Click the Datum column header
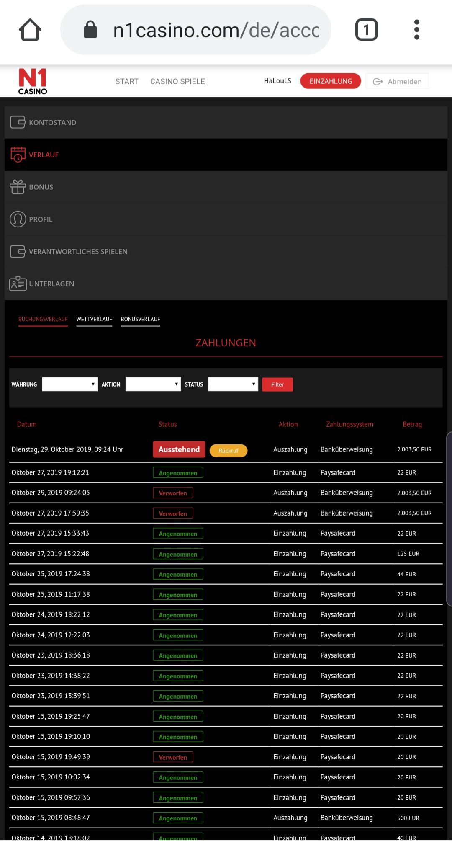 (27, 424)
